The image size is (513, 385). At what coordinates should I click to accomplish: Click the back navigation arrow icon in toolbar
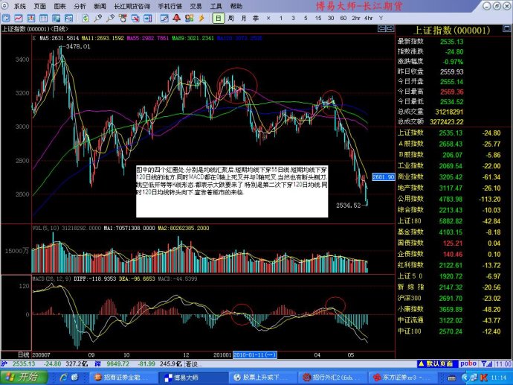[6, 18]
